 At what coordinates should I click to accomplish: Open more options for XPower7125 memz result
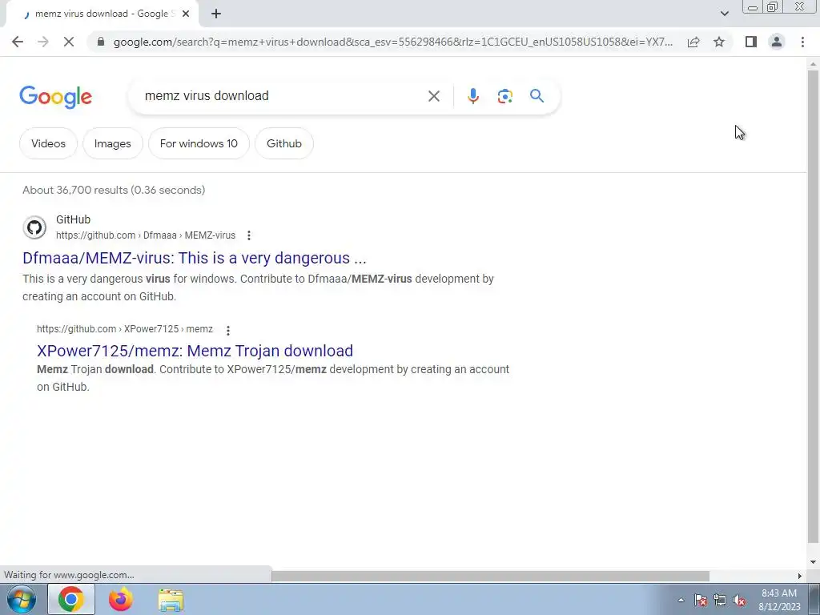point(228,330)
